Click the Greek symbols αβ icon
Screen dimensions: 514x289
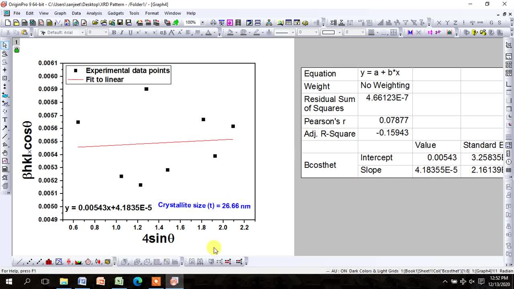[163, 33]
